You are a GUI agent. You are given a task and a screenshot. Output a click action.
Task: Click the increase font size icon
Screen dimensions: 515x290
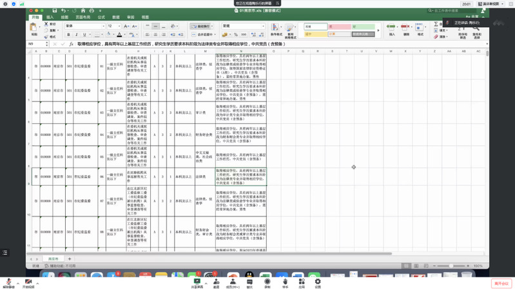coord(126,26)
